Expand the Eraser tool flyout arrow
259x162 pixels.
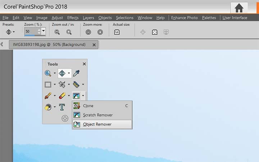tap(69, 96)
